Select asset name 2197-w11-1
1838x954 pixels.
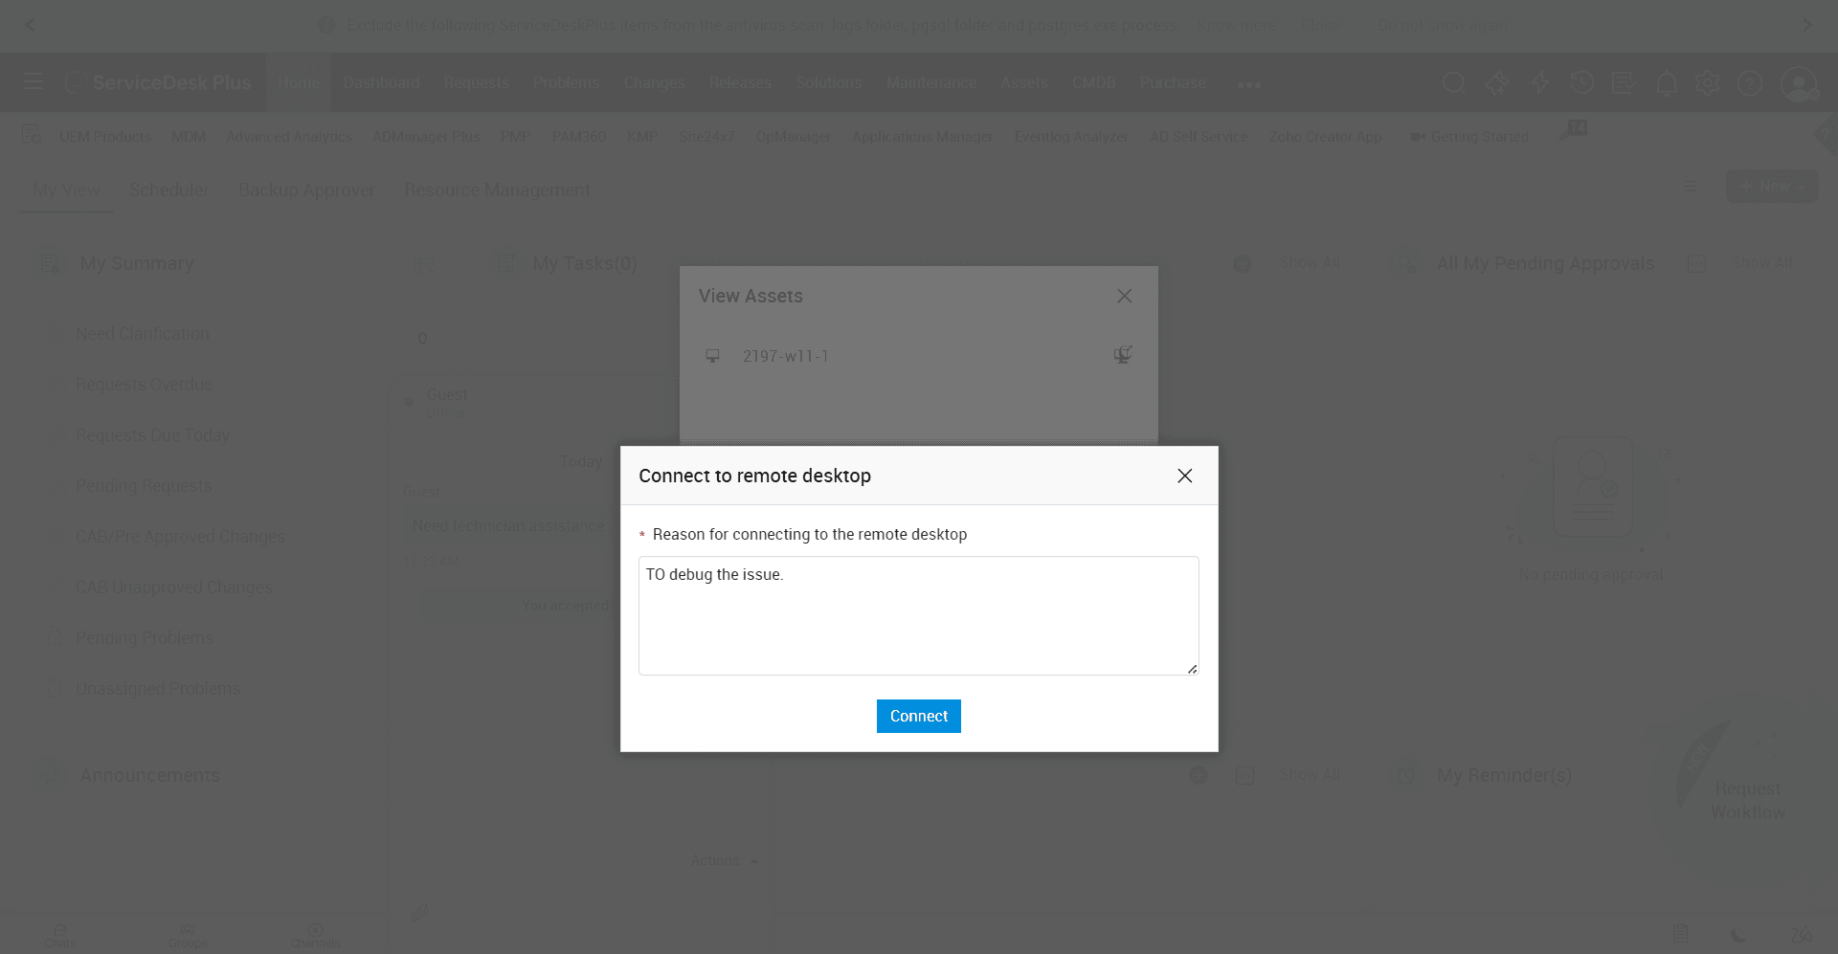(785, 356)
